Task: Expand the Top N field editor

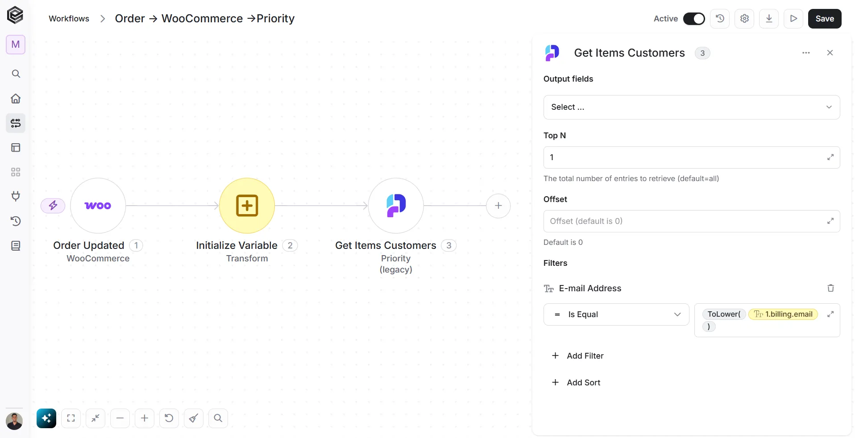Action: coord(830,157)
